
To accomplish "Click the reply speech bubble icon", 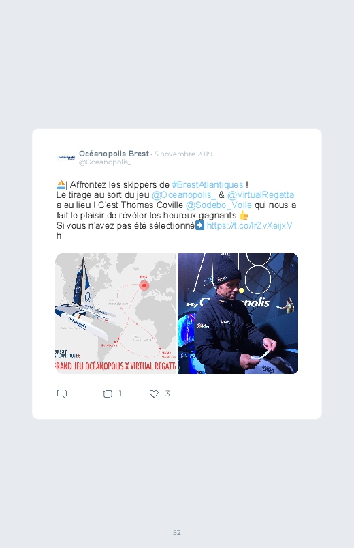I will click(x=62, y=394).
